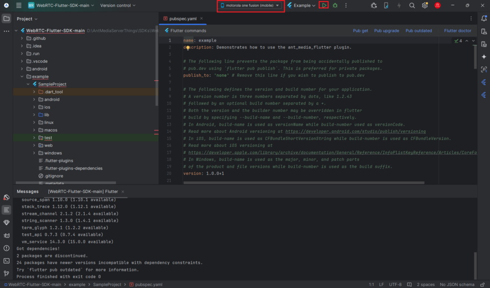Open IDE settings gear
The height and width of the screenshot is (288, 490).
click(x=424, y=5)
